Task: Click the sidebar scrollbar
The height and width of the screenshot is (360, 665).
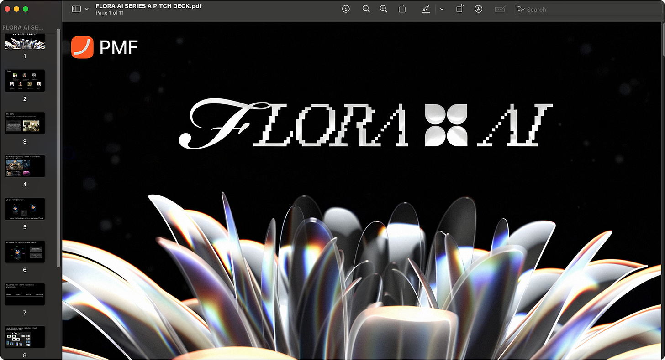Action: pyautogui.click(x=58, y=148)
